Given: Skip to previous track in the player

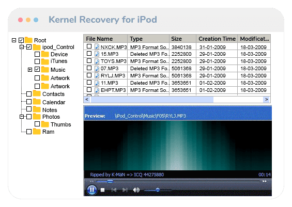Looking at the screenshot, I should [x=114, y=190].
